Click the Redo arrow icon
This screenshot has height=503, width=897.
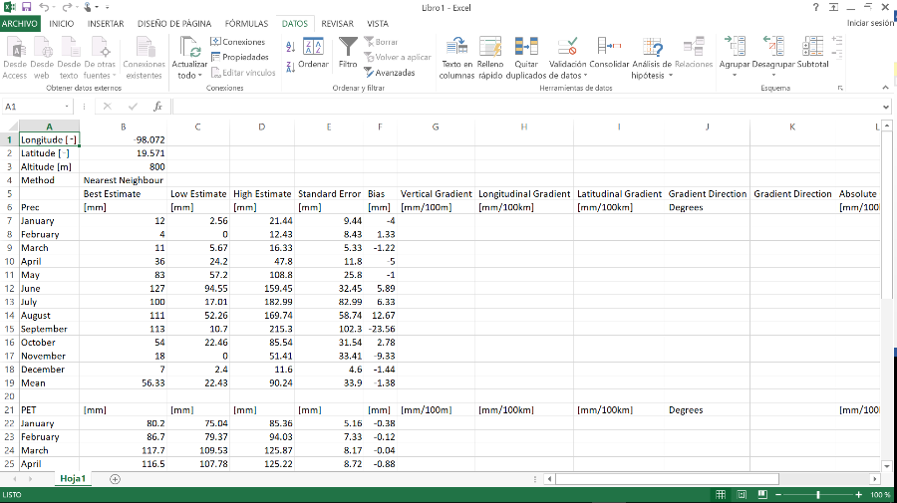click(x=67, y=7)
